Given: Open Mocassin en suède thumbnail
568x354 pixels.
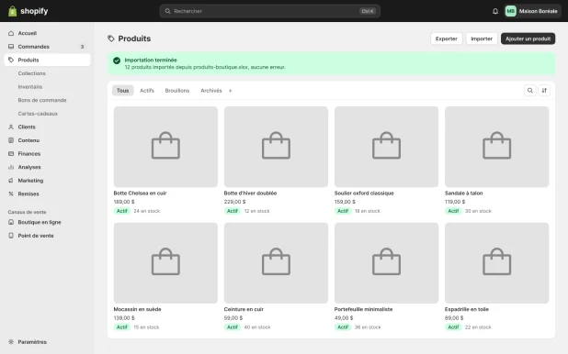Looking at the screenshot, I should [165, 263].
